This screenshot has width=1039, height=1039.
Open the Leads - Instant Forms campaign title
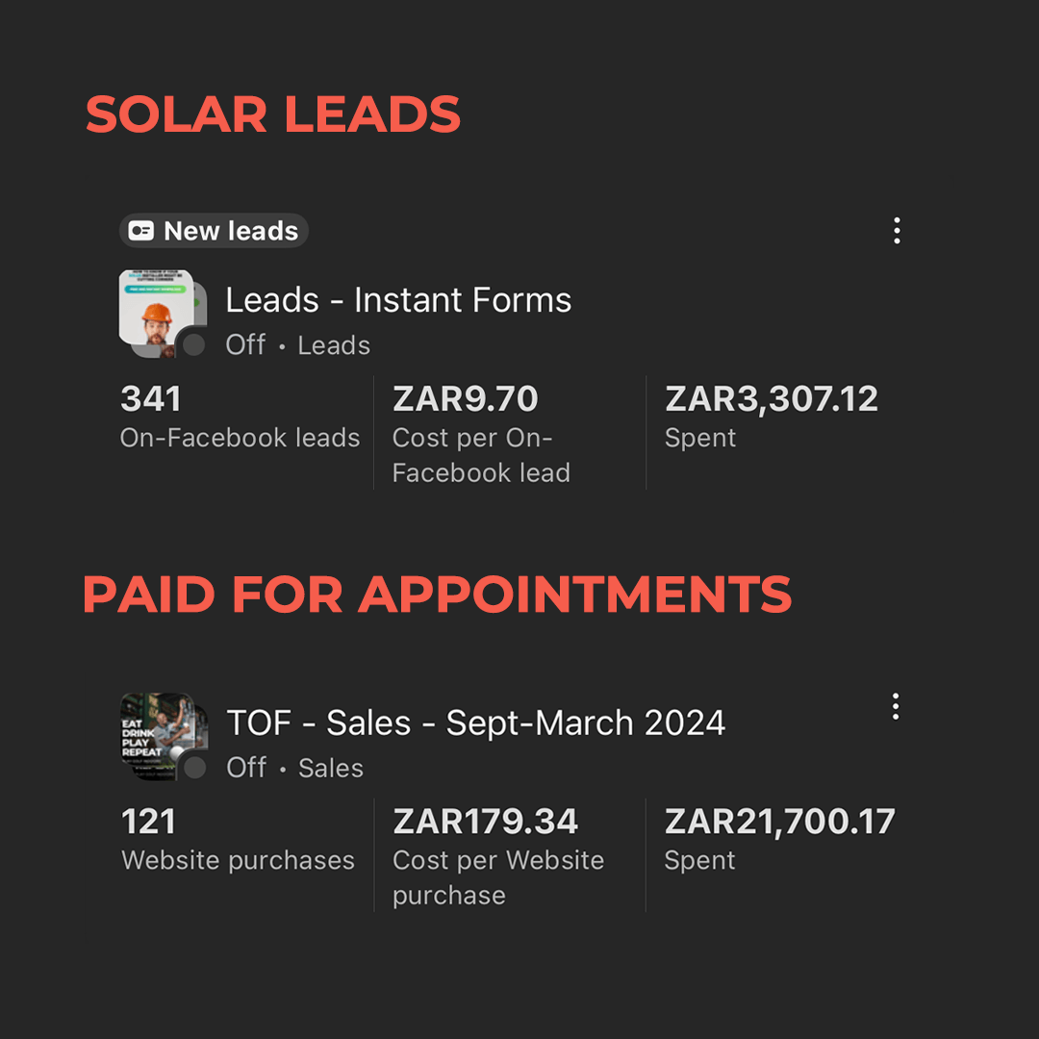(x=398, y=300)
